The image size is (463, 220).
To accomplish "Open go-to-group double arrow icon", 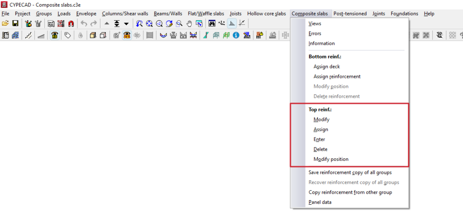I will pyautogui.click(x=117, y=23).
